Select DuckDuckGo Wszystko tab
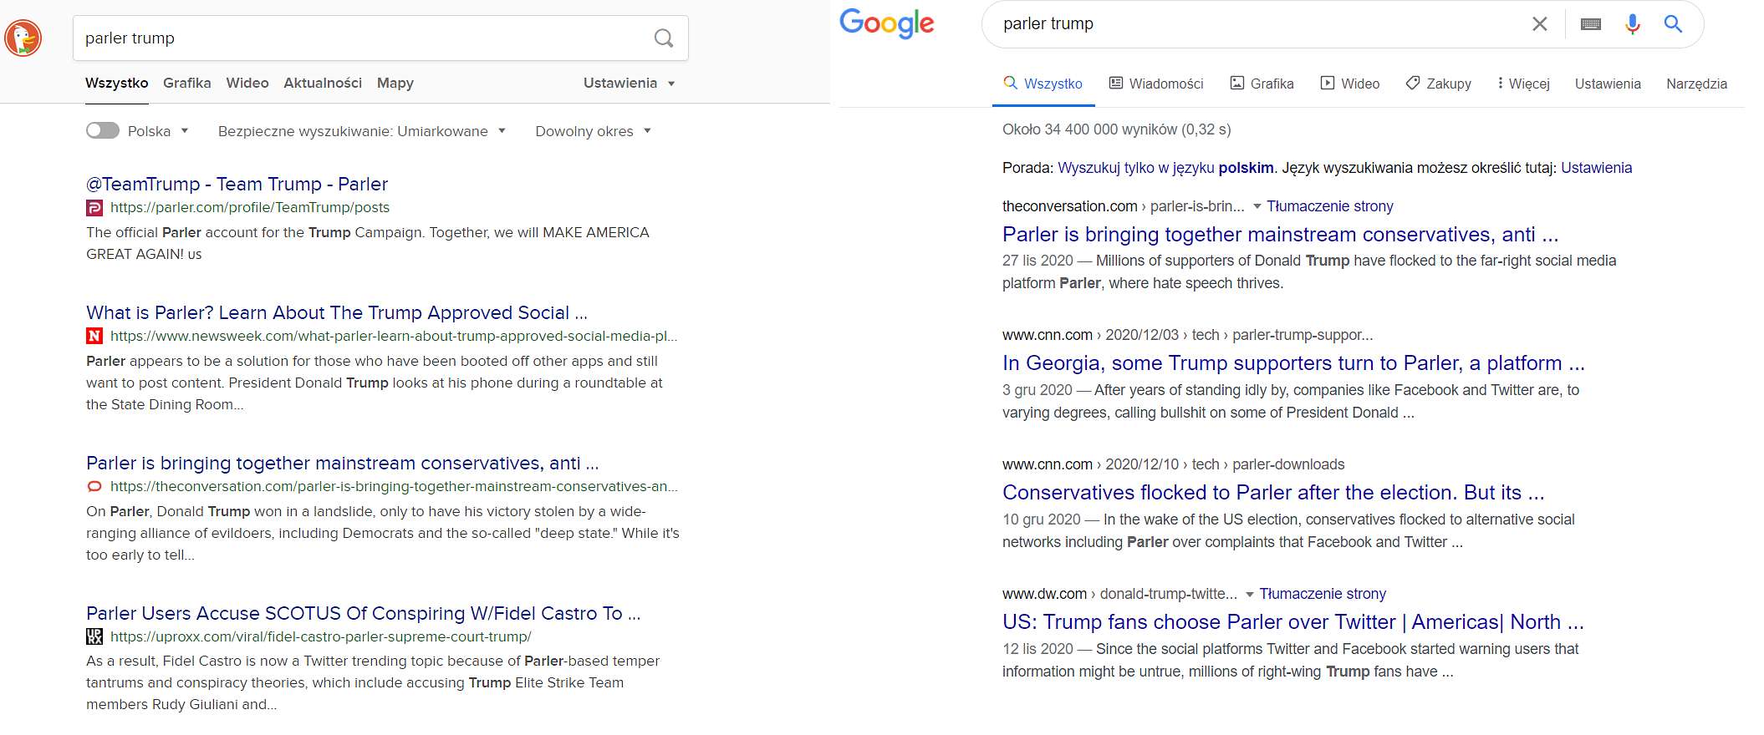The width and height of the screenshot is (1764, 735). point(117,83)
